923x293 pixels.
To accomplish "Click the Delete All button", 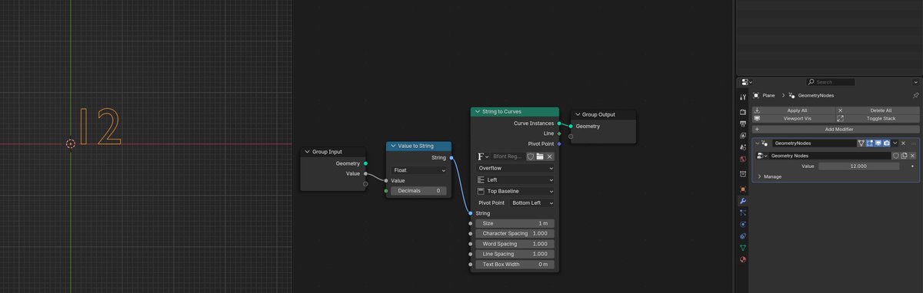I will pyautogui.click(x=878, y=110).
